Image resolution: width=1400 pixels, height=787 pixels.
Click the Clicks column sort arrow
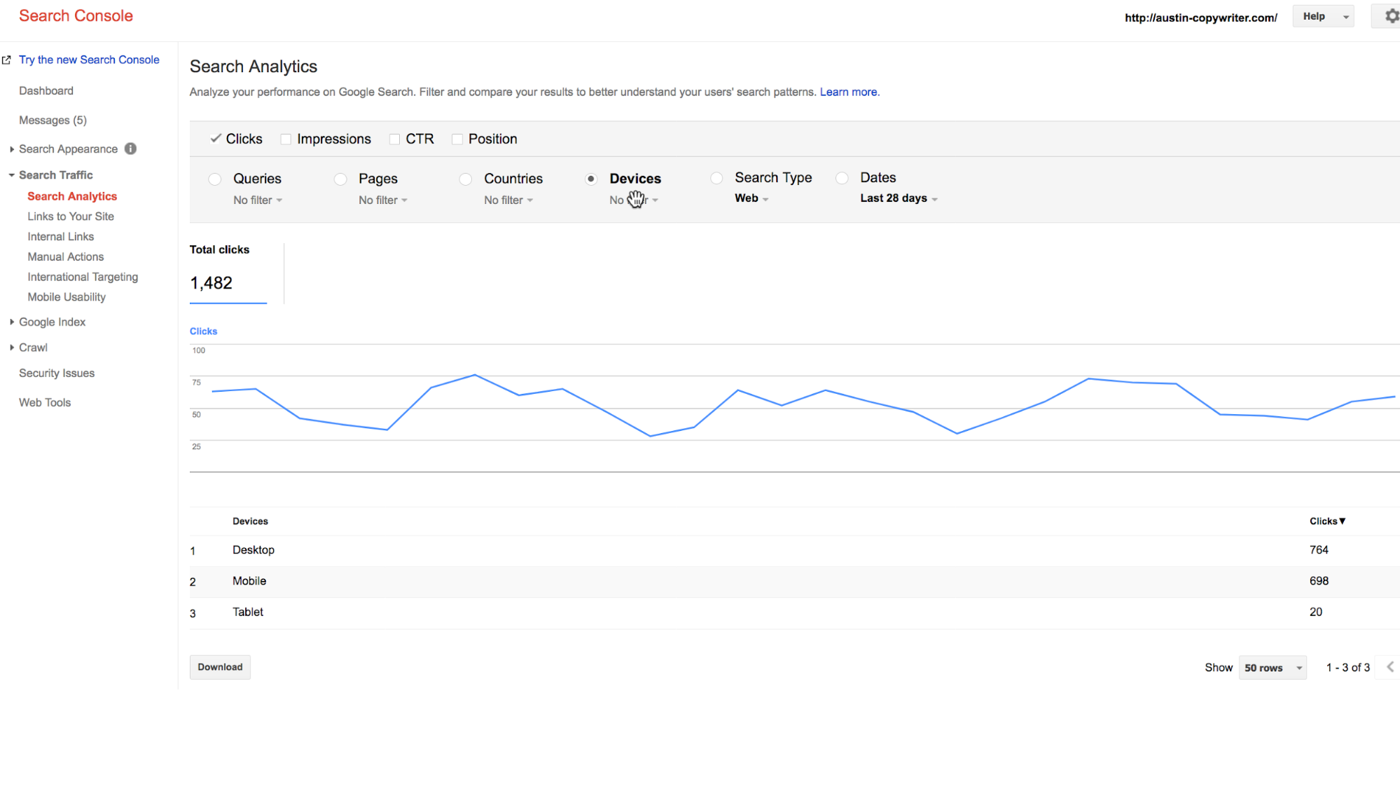point(1343,521)
